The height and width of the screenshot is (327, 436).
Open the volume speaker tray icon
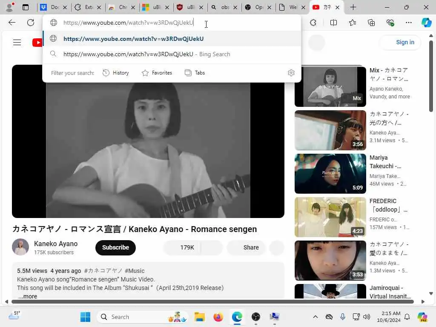tap(367, 317)
